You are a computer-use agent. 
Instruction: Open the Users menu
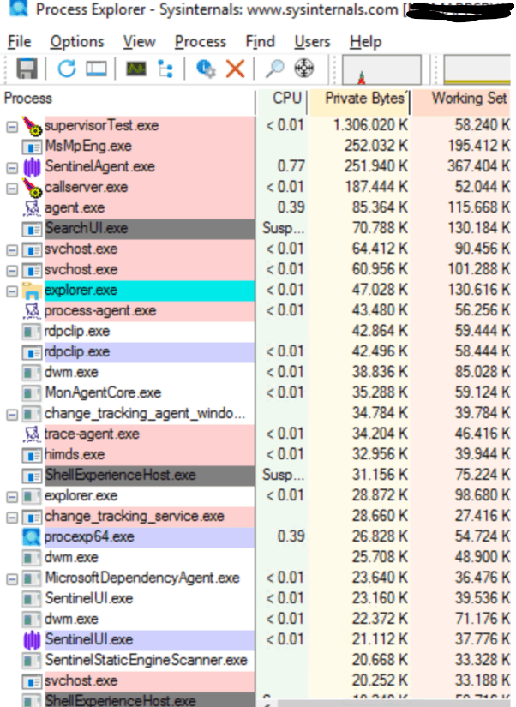pos(312,42)
